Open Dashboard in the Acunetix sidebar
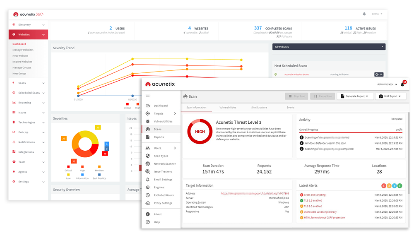The image size is (414, 238). [161, 106]
